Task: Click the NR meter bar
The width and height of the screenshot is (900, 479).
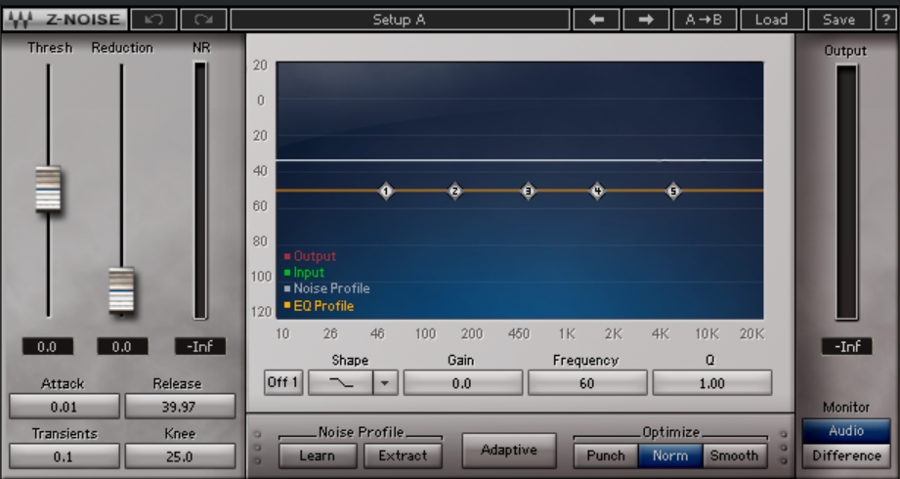Action: (200, 191)
